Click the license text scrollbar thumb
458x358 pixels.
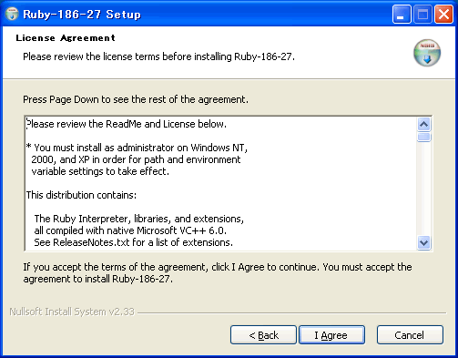[x=423, y=137]
